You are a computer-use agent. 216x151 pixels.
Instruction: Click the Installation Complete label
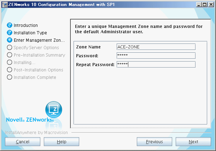pos(35,77)
